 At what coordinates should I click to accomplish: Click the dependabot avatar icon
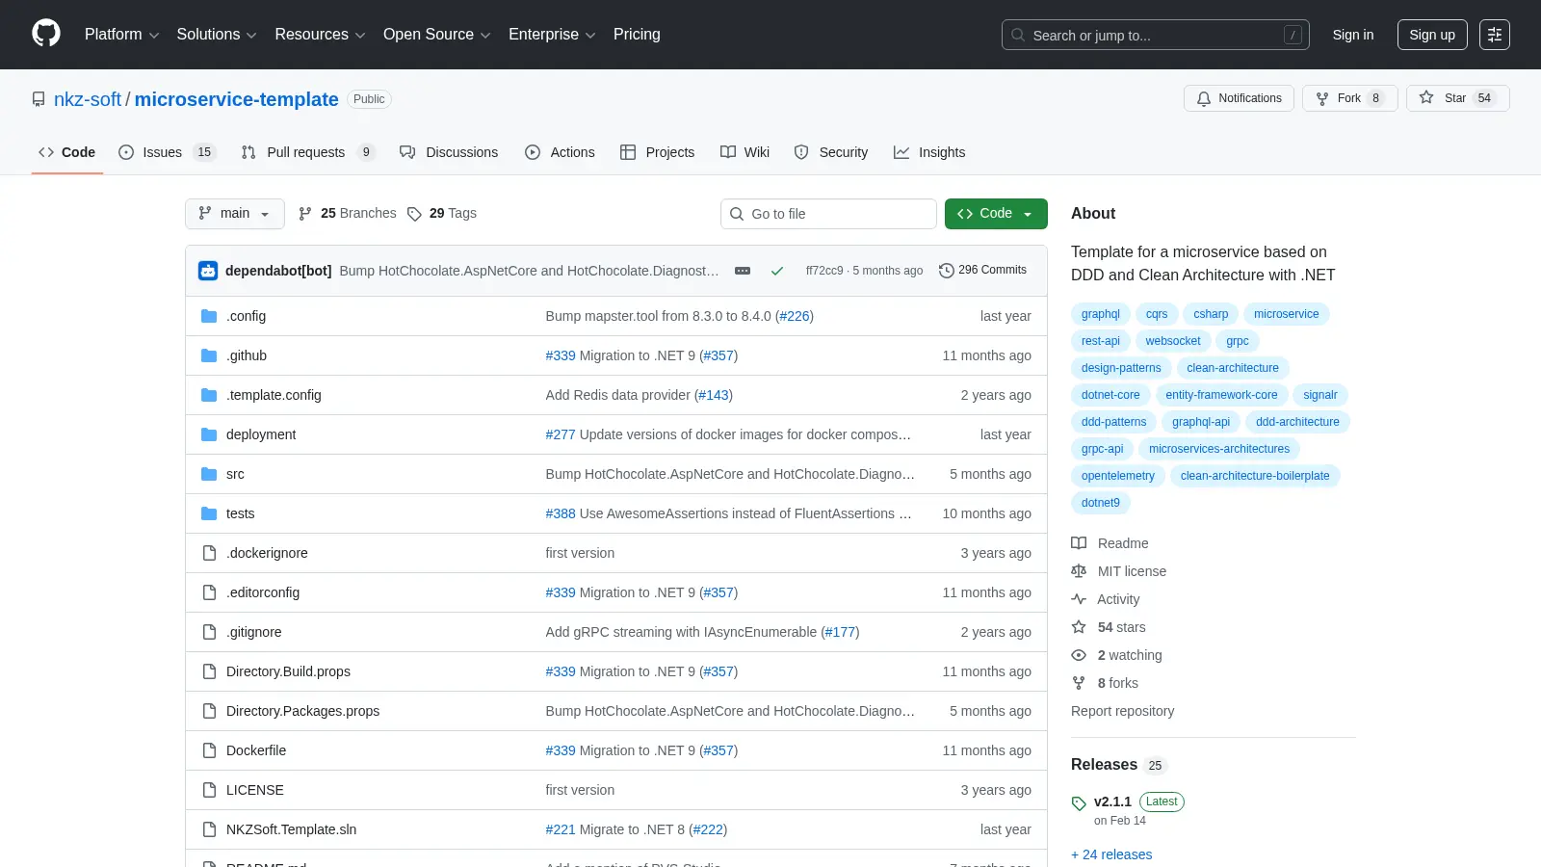pyautogui.click(x=208, y=271)
